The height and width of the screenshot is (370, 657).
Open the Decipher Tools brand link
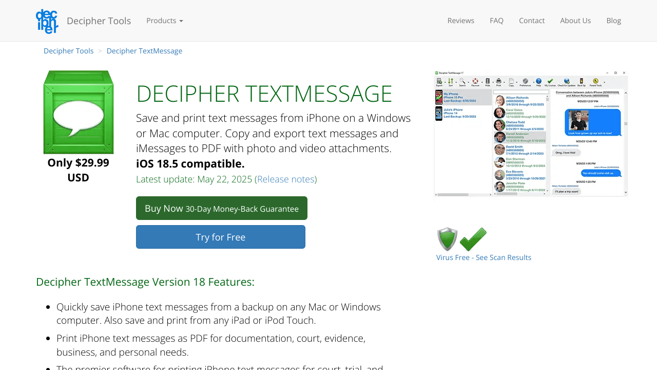coord(99,21)
